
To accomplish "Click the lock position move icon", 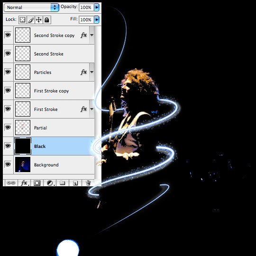I will [39, 20].
